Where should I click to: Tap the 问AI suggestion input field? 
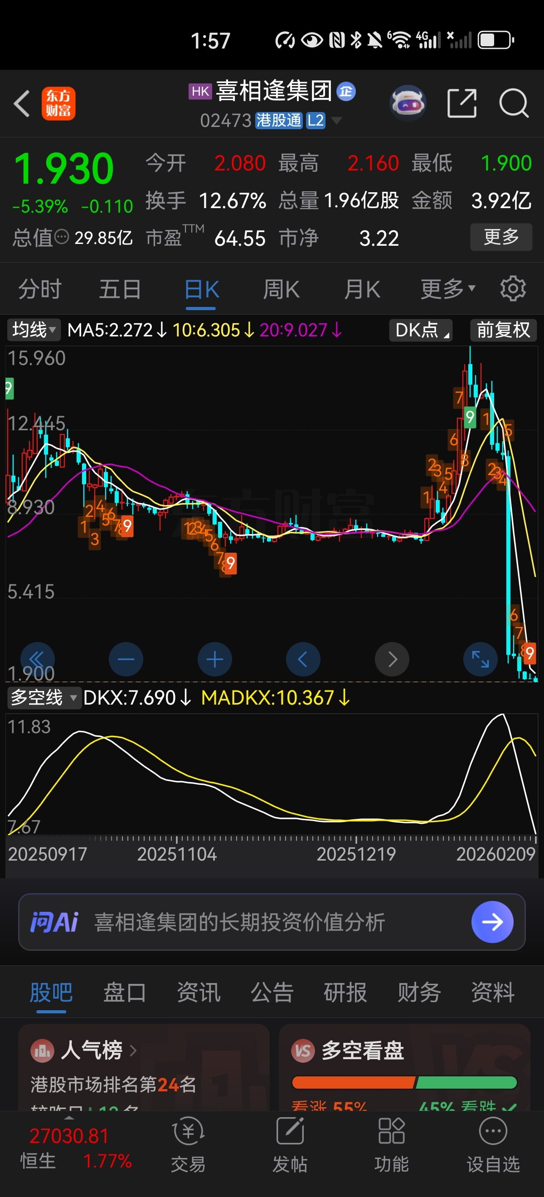click(x=272, y=922)
